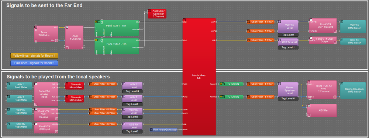The image size is (369, 138).
Task: Select the AEC Ref block
Action: (322, 110)
